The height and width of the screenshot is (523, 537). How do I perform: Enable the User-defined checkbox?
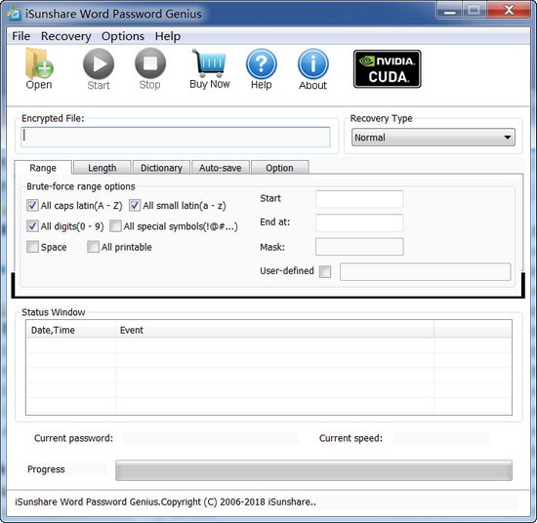click(x=325, y=272)
